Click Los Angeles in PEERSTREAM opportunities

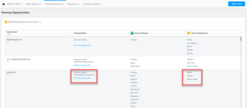(192, 43)
